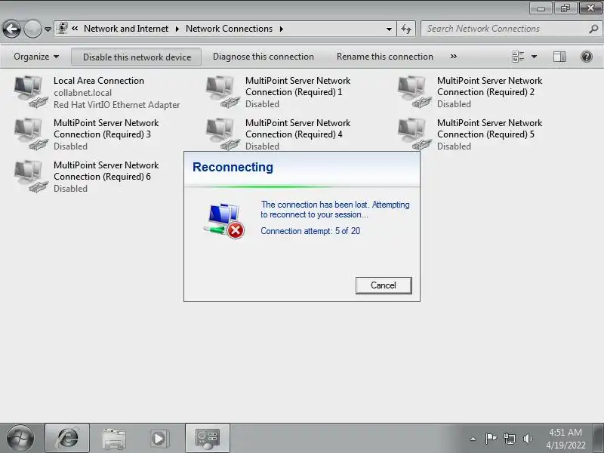Click Connection attempt: 5 of 20 text
This screenshot has width=604, height=453.
[310, 231]
